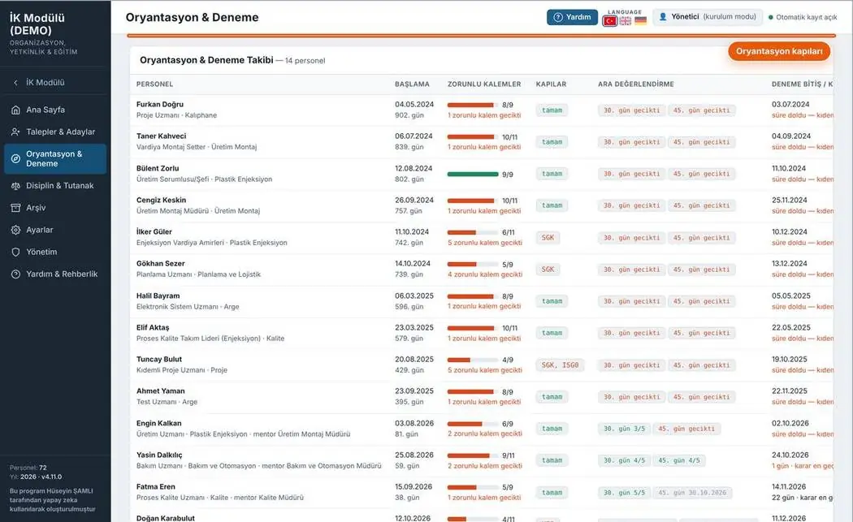Click "1 zorunlu kalem gecikti" under Ahmet Yaman

tap(484, 402)
